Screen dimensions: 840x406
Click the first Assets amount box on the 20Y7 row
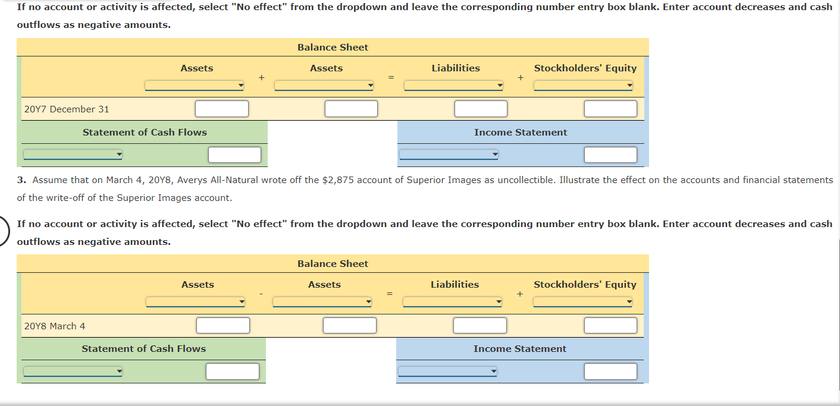pyautogui.click(x=222, y=108)
